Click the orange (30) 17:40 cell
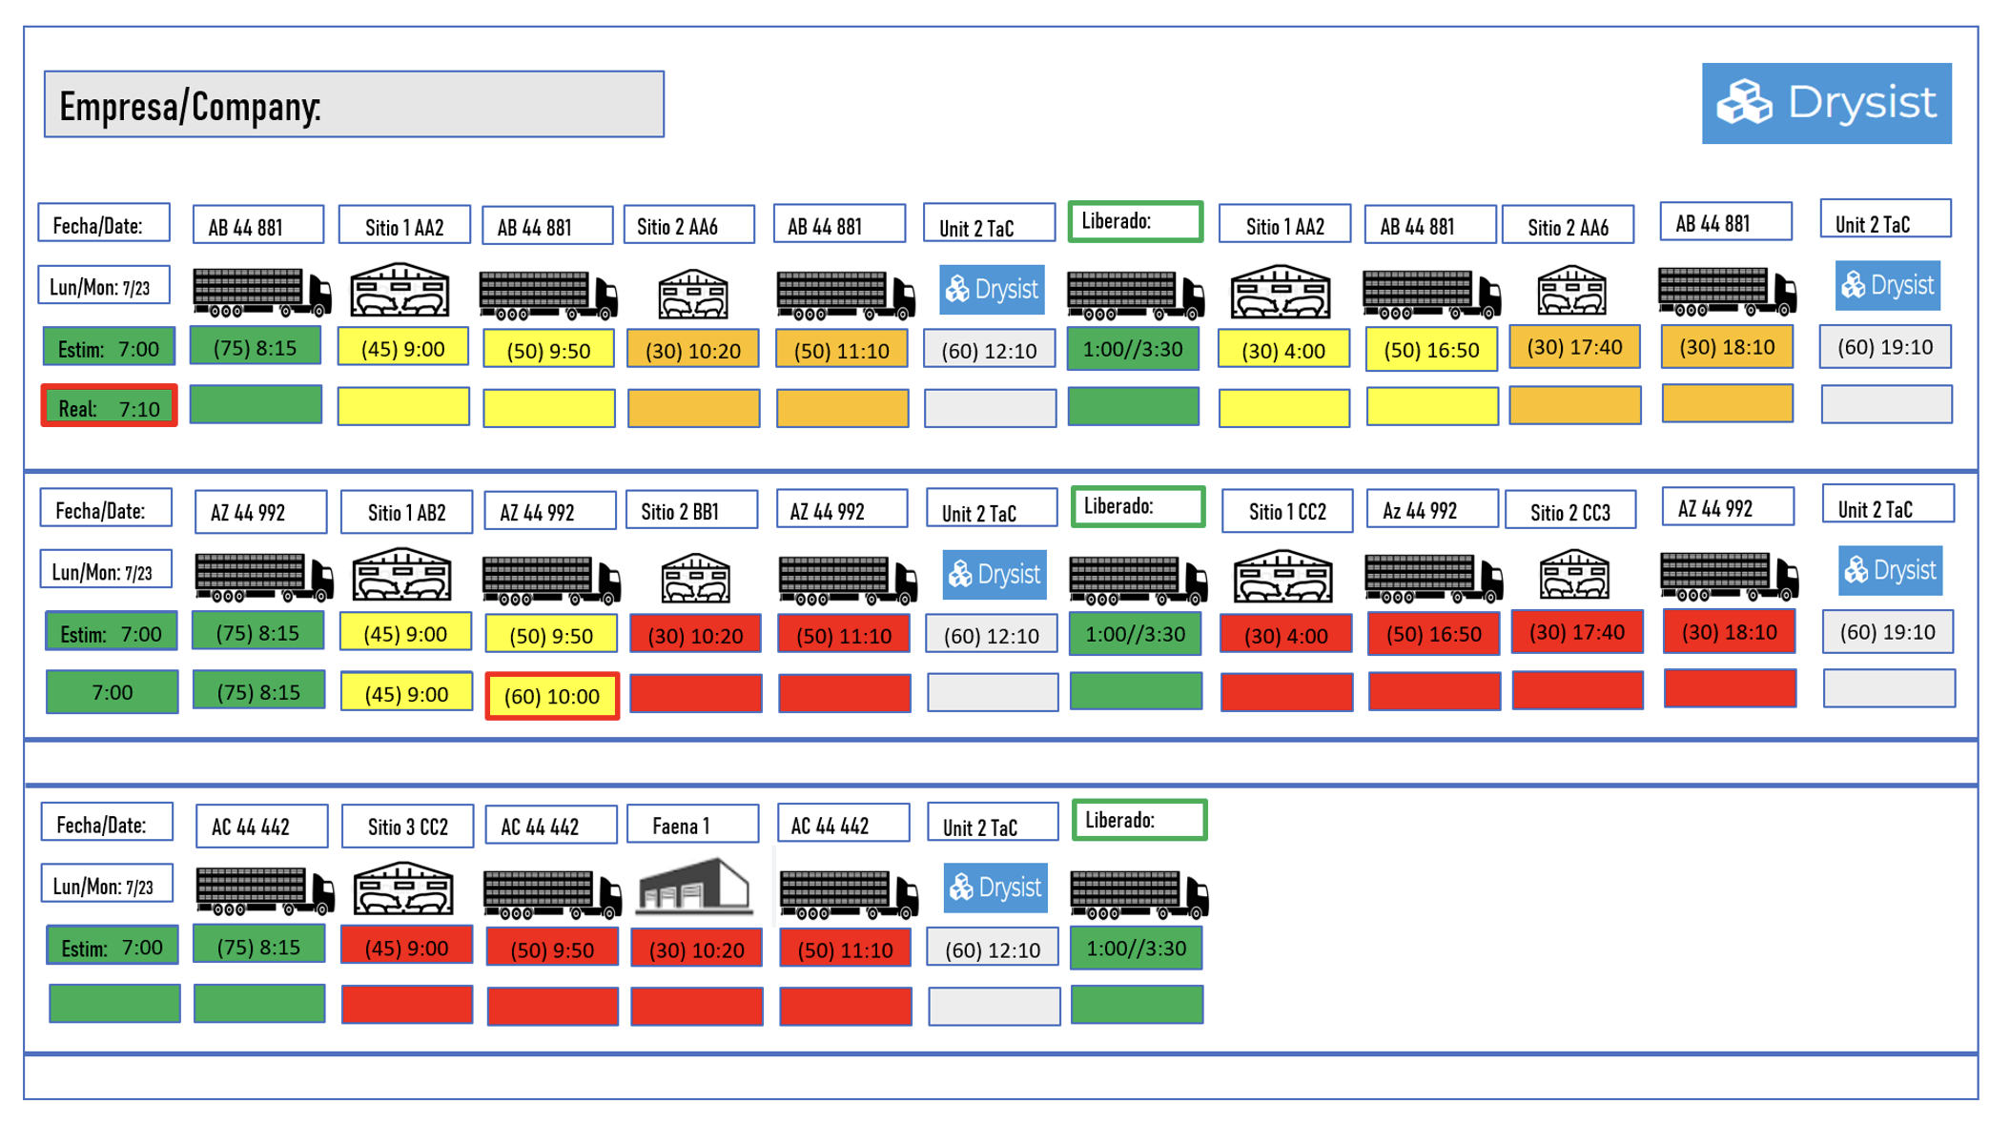The image size is (2010, 1123). click(1573, 347)
